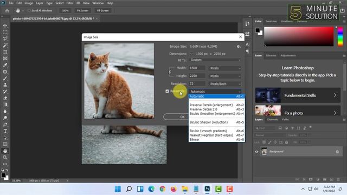The width and height of the screenshot is (347, 195).
Task: Toggle Scroll All Windows checkbox
Action: (x=29, y=11)
